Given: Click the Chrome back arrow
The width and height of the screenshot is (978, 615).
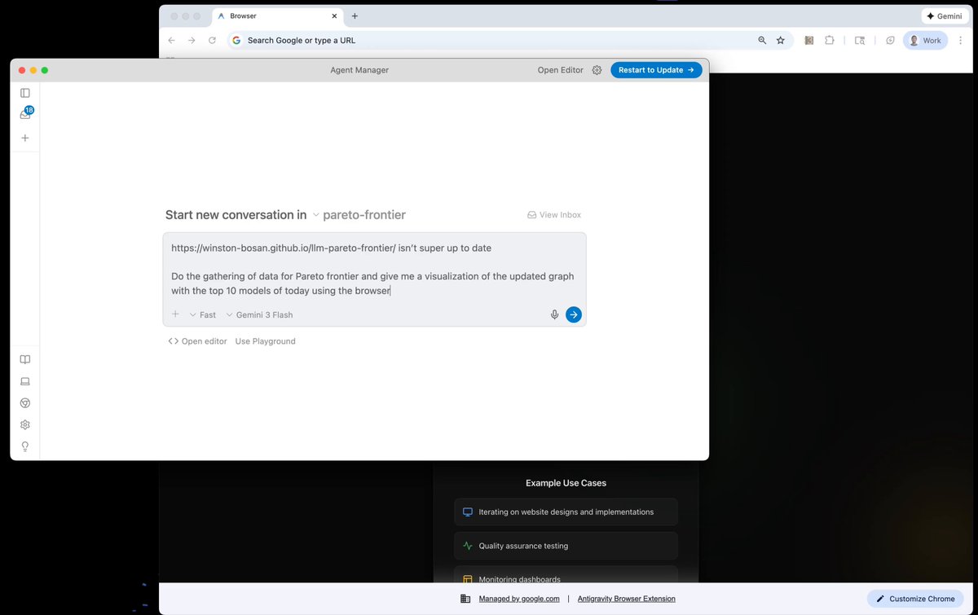Looking at the screenshot, I should click(x=171, y=40).
